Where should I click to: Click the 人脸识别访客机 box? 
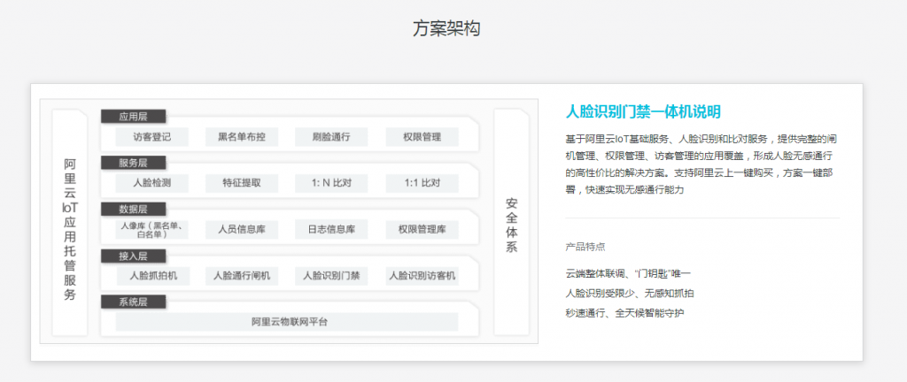422,276
